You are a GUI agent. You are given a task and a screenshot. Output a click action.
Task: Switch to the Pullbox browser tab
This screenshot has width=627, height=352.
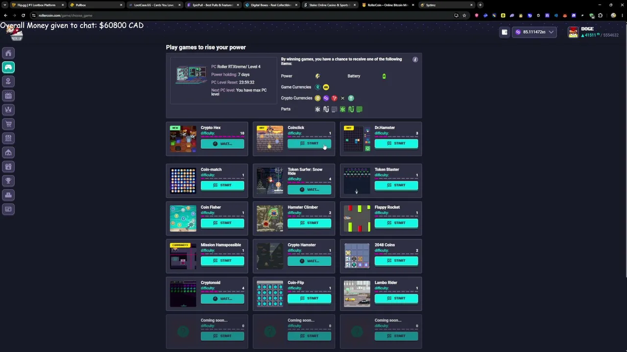click(96, 5)
